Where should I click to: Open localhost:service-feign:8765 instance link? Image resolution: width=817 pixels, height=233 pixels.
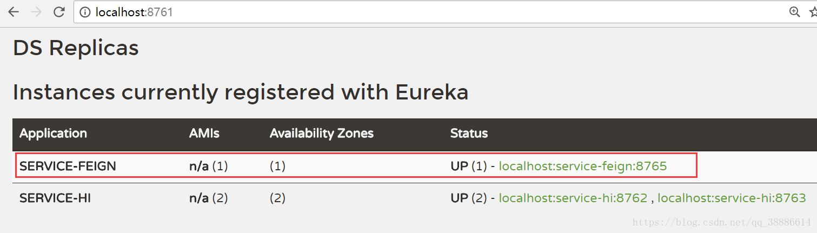click(582, 167)
